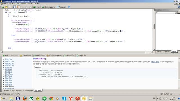Open the MQL4.com link button
This screenshot has height=101, width=180.
82,56
